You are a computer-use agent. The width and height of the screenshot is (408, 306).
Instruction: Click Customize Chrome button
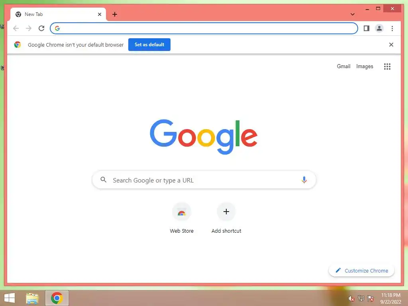[361, 271]
